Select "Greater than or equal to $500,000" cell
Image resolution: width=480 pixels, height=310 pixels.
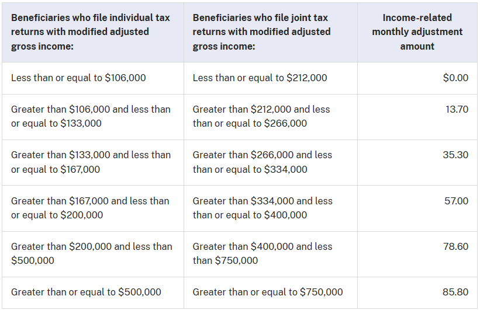click(86, 292)
